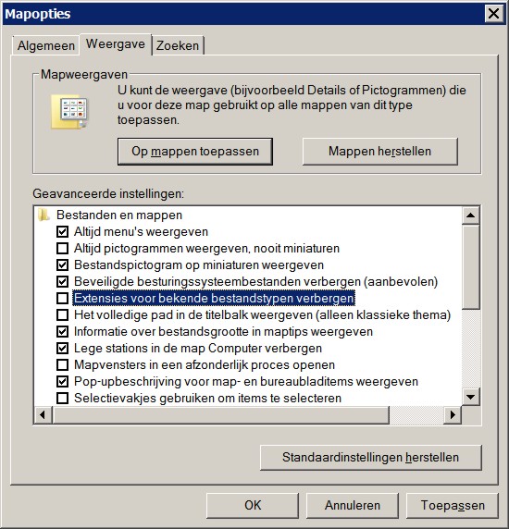Click Op mappen toepassen button
Viewport: 509px width, 529px height.
195,151
